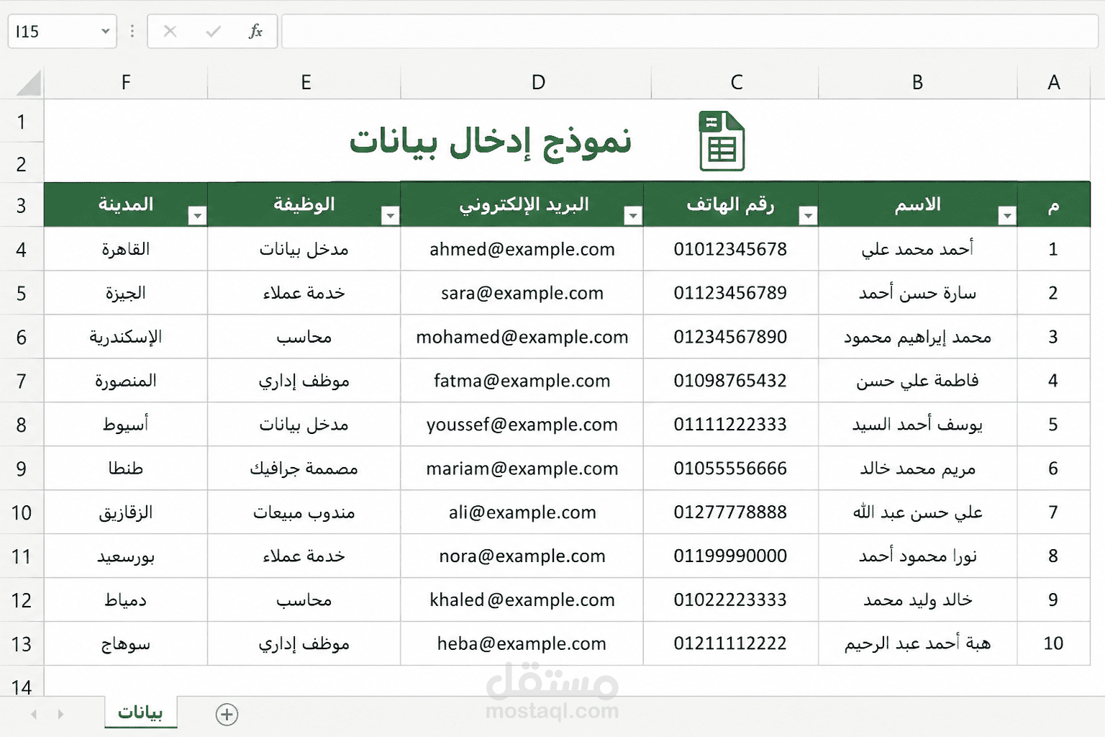
Task: Click the green spreadsheet icon beside title
Action: click(722, 141)
